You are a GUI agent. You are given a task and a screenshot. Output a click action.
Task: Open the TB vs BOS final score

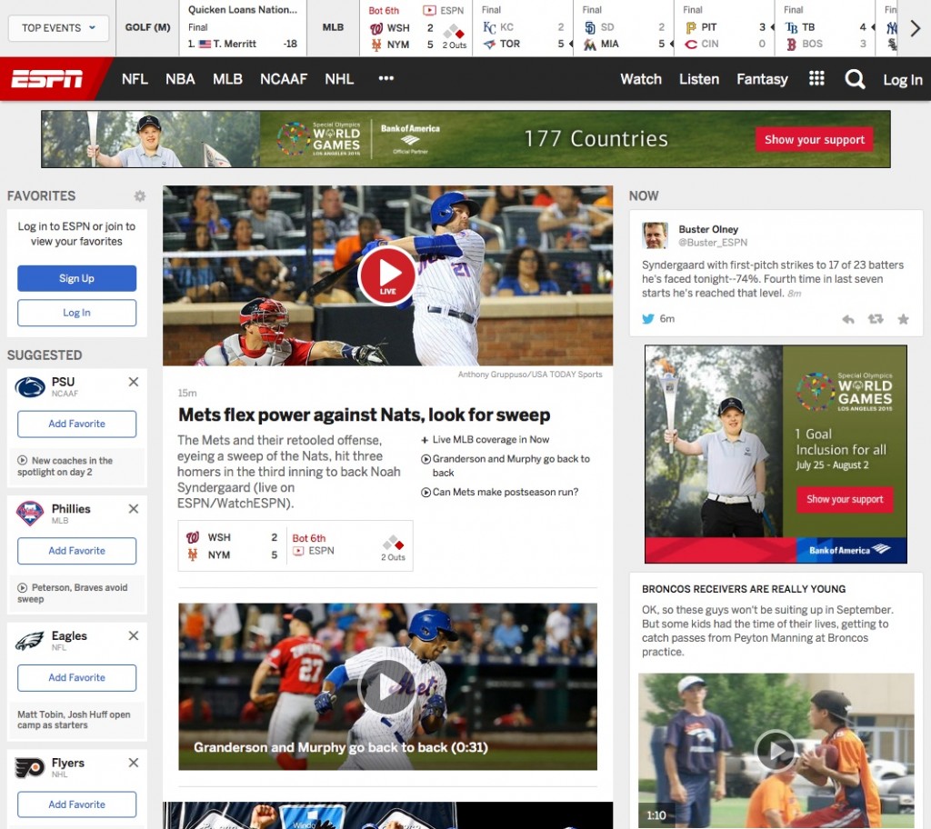pos(826,28)
